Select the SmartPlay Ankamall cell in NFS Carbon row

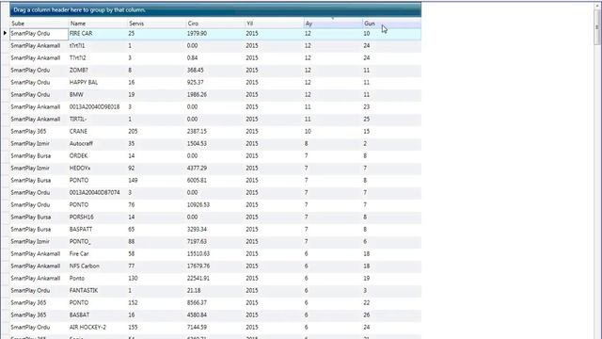click(40, 266)
